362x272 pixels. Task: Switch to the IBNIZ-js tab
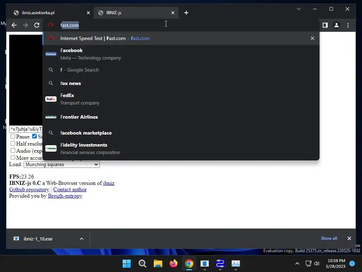coord(136,13)
